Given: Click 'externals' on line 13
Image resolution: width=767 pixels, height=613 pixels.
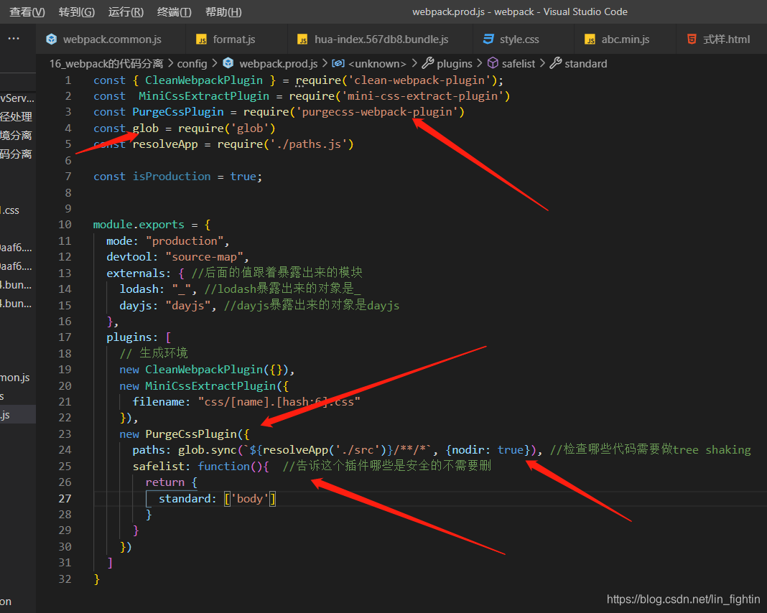Looking at the screenshot, I should click(x=136, y=273).
